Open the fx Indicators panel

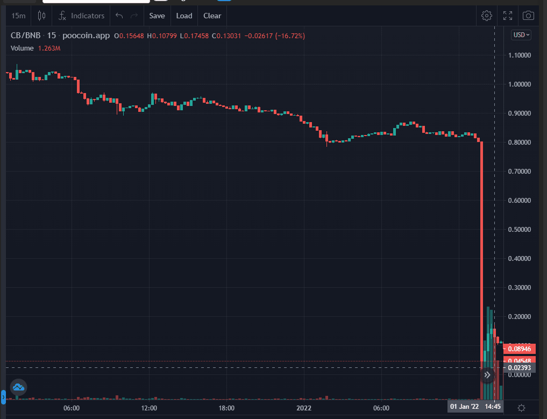click(82, 16)
